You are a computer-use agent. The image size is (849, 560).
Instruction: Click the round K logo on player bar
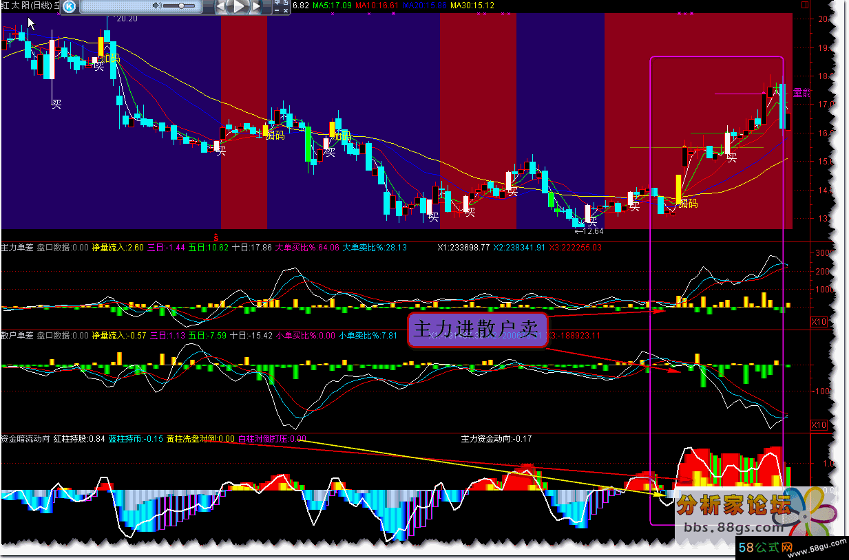70,7
